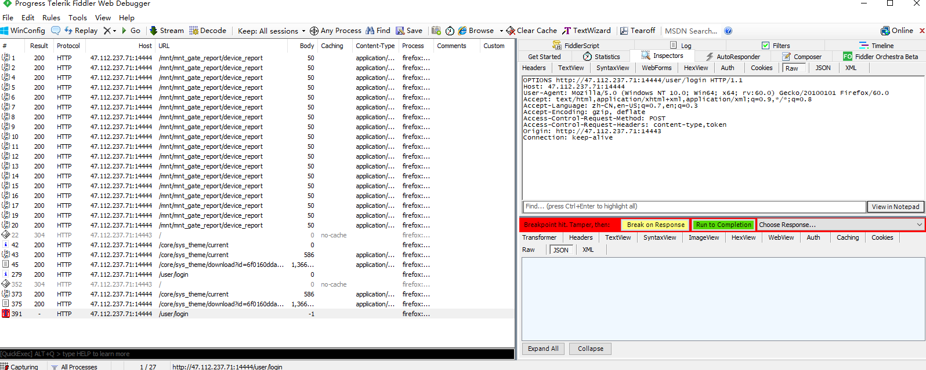Click the Find text field under request
This screenshot has width=926, height=370.
point(694,206)
